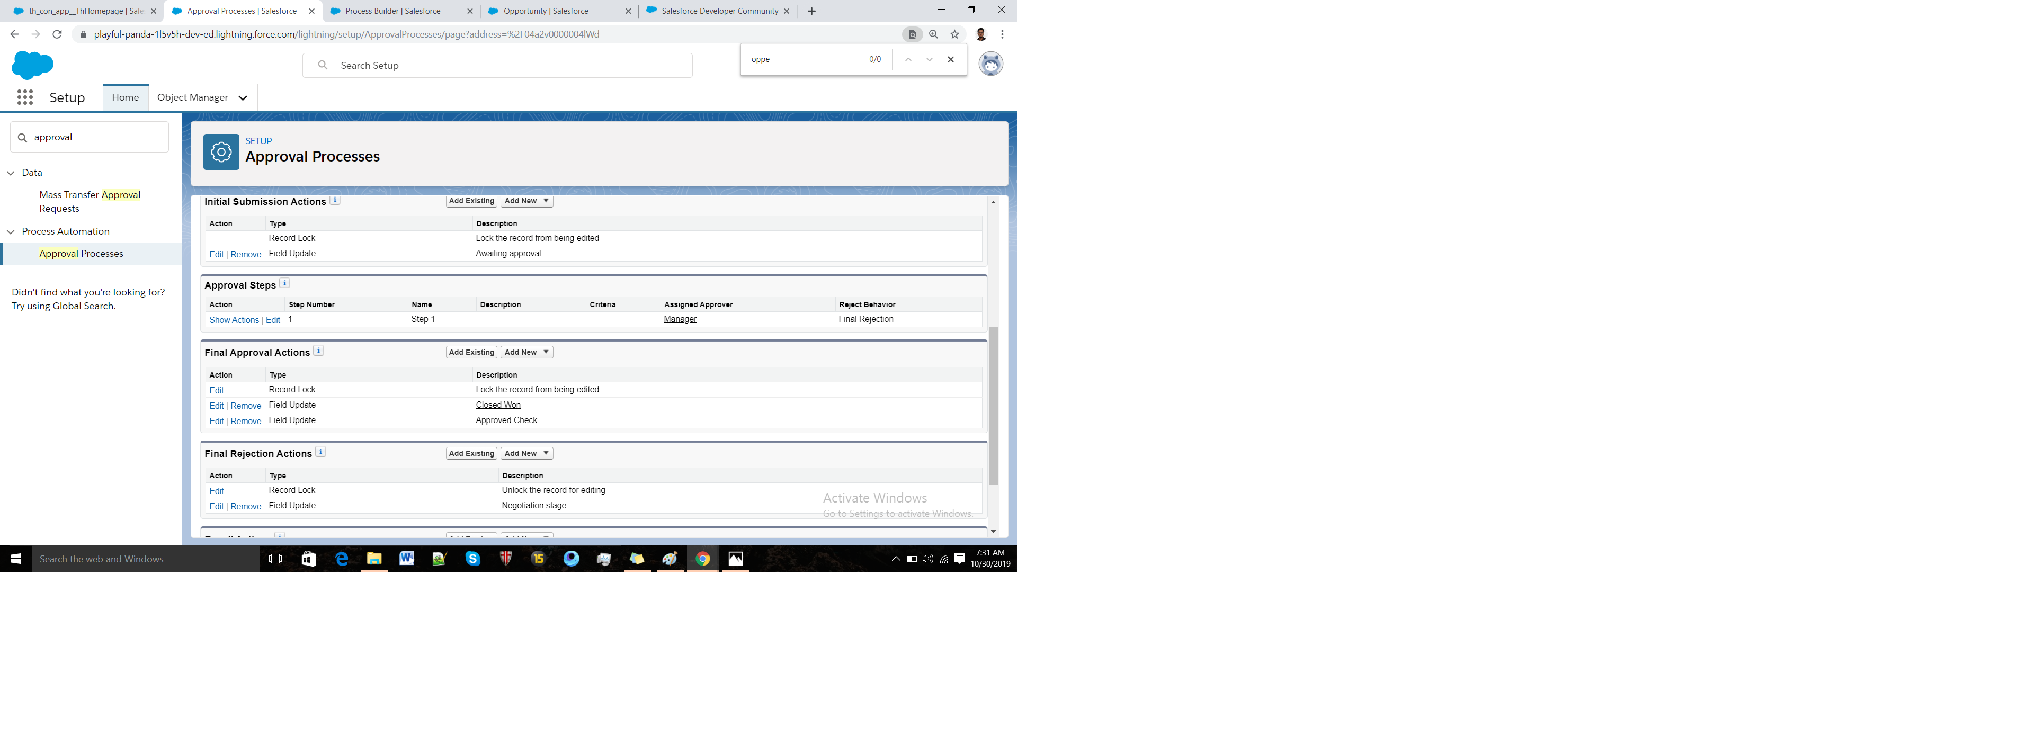Screen dimensions: 2017x735
Task: Click info icon beside Initial Submission Actions
Action: tap(335, 200)
